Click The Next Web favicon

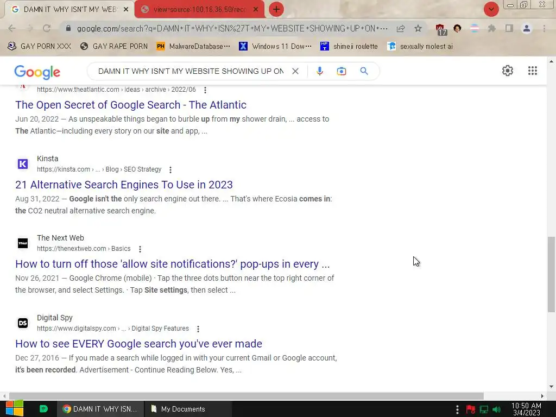click(23, 243)
